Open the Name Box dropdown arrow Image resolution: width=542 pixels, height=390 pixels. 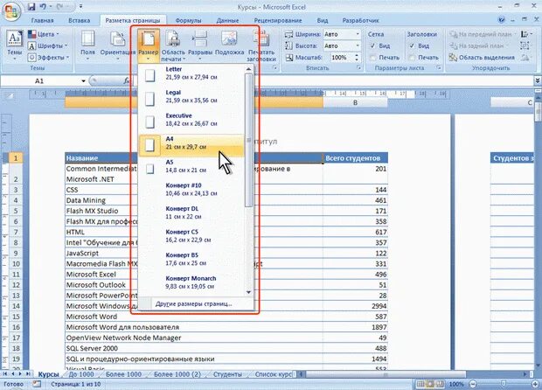[83, 81]
